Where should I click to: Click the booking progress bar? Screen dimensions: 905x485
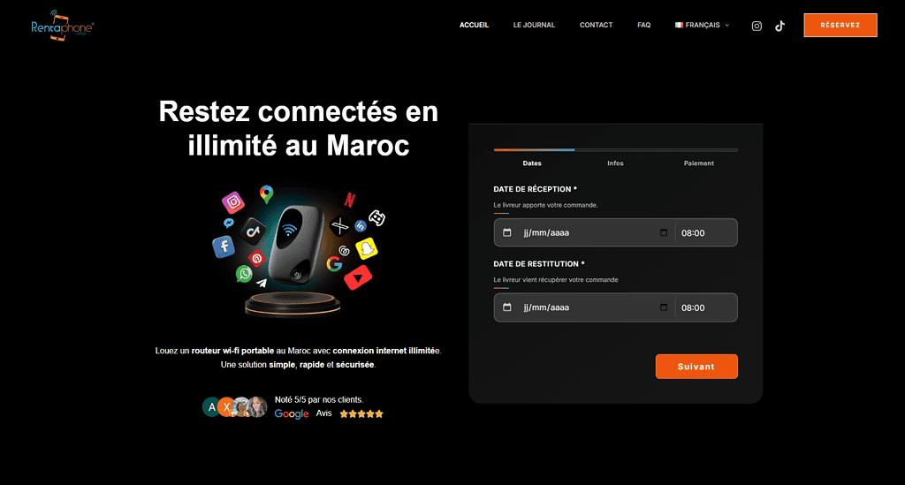[x=616, y=150]
